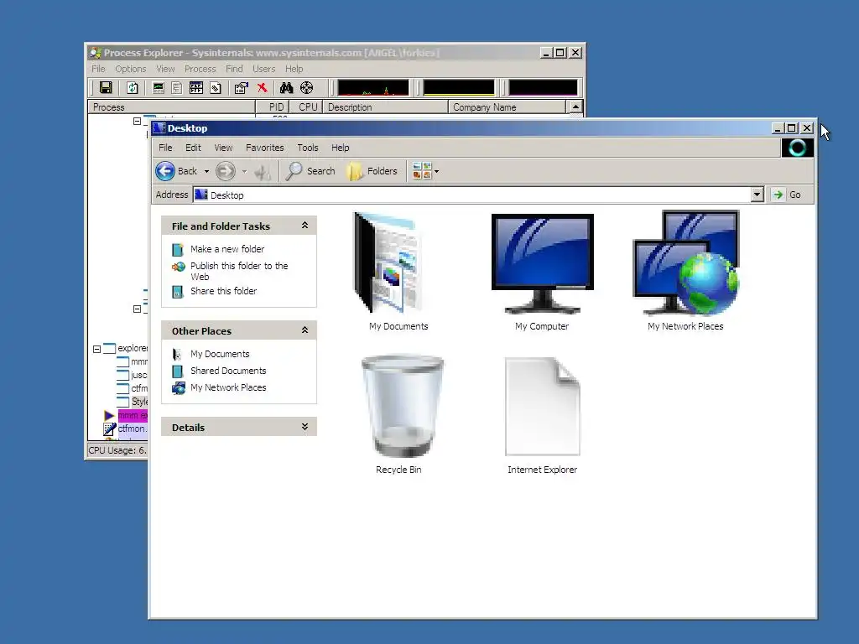Open the Back history dropdown arrow

pyautogui.click(x=206, y=171)
